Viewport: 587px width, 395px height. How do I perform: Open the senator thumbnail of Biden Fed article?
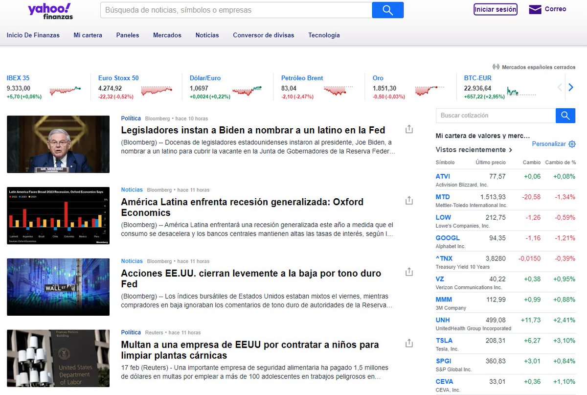point(58,144)
